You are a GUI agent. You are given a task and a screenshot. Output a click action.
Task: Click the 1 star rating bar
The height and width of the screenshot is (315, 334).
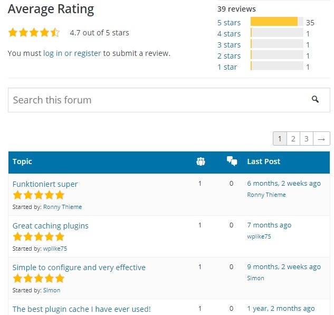click(x=277, y=66)
